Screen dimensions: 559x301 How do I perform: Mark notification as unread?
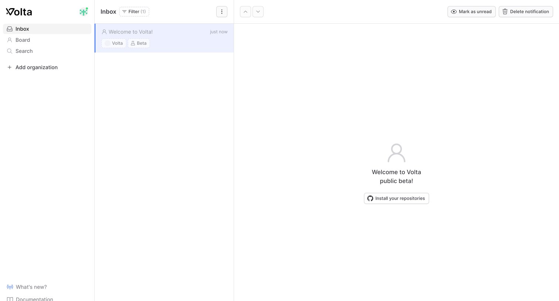(x=471, y=11)
